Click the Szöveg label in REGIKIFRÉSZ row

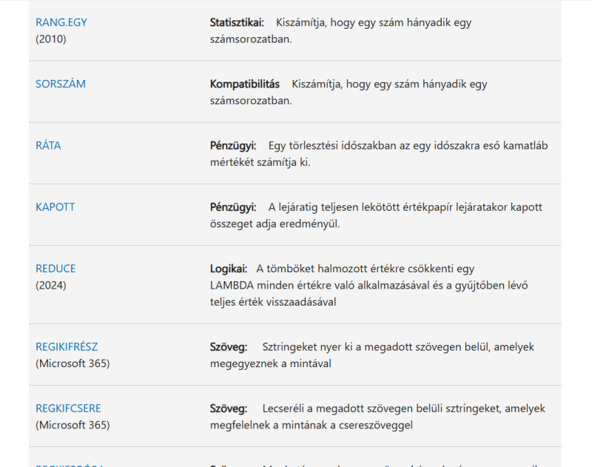click(x=229, y=347)
